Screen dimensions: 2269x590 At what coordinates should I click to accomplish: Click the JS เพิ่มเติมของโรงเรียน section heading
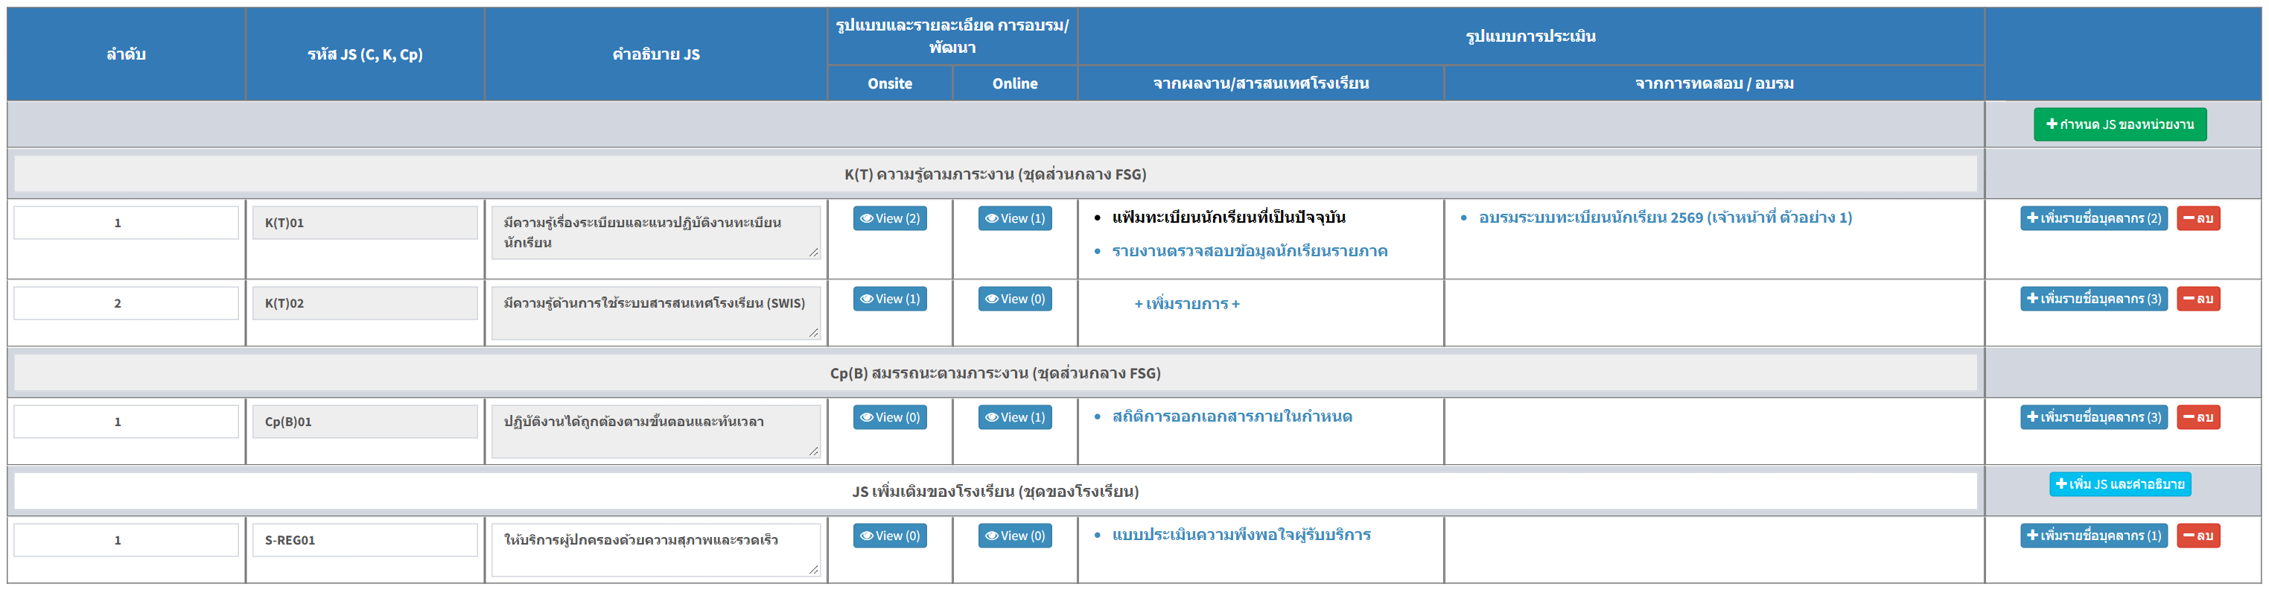coord(996,492)
